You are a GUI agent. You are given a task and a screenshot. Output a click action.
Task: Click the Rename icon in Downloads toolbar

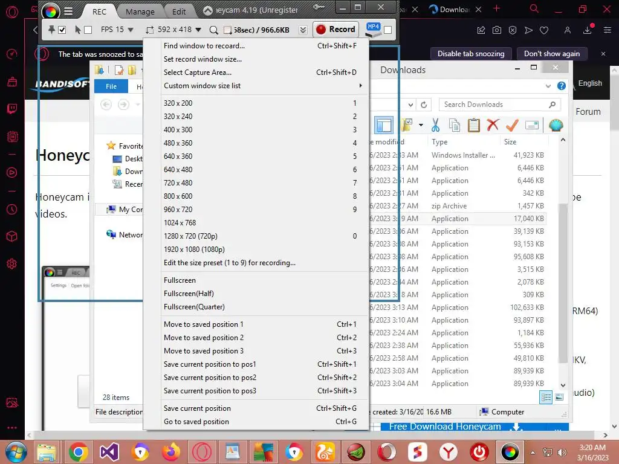(532, 126)
